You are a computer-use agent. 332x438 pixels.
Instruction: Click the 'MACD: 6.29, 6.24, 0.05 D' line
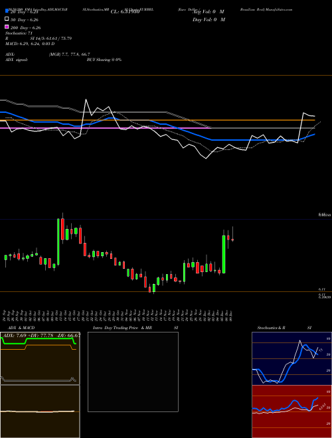(30, 44)
